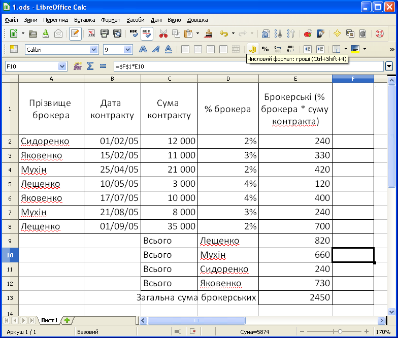398x338 pixels.
Task: Open the Undo history dropdown arrow
Action: click(x=233, y=33)
